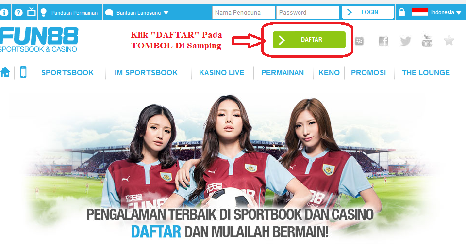Click the info icon in top bar

tap(4, 13)
